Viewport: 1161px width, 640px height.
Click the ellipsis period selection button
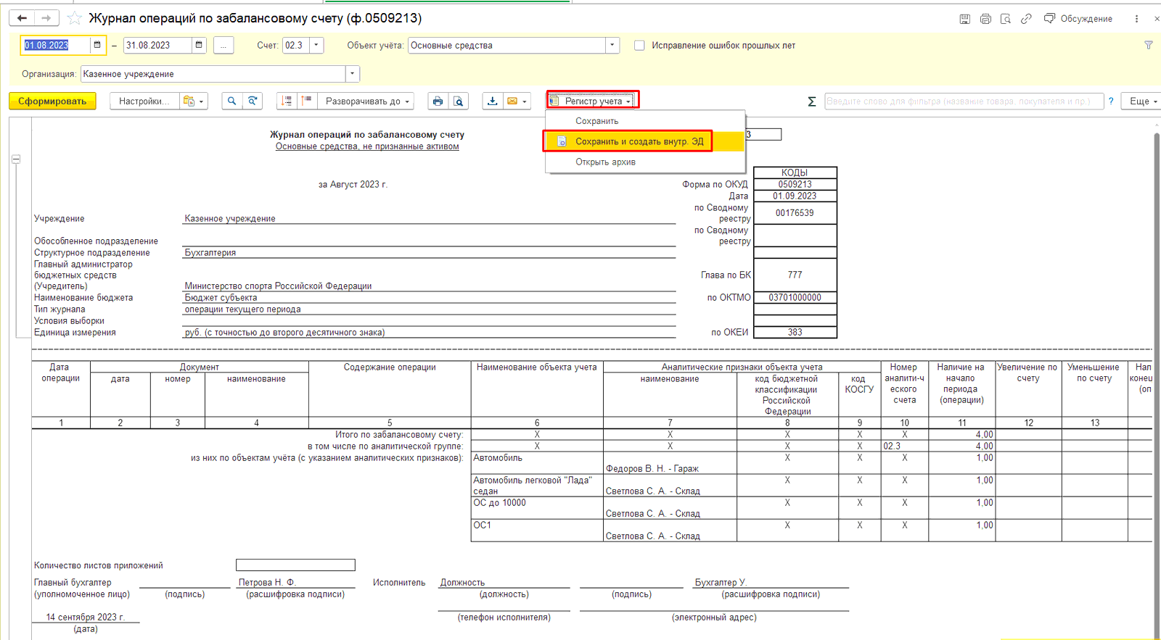(223, 45)
